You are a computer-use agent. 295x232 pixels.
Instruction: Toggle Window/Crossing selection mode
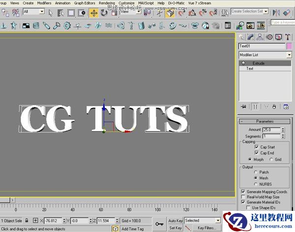click(82, 13)
